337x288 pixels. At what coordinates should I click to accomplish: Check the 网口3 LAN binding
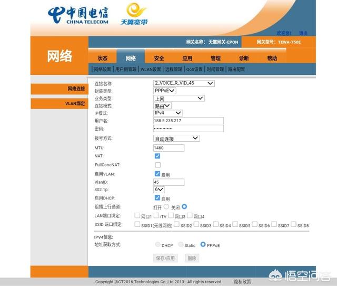click(171, 215)
